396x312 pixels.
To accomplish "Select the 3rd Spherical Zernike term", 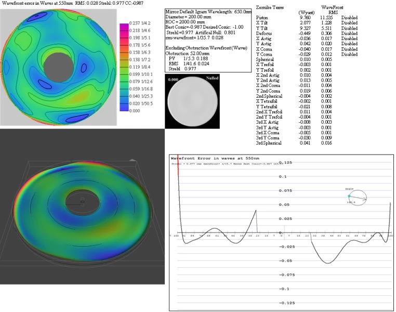I will [269, 142].
